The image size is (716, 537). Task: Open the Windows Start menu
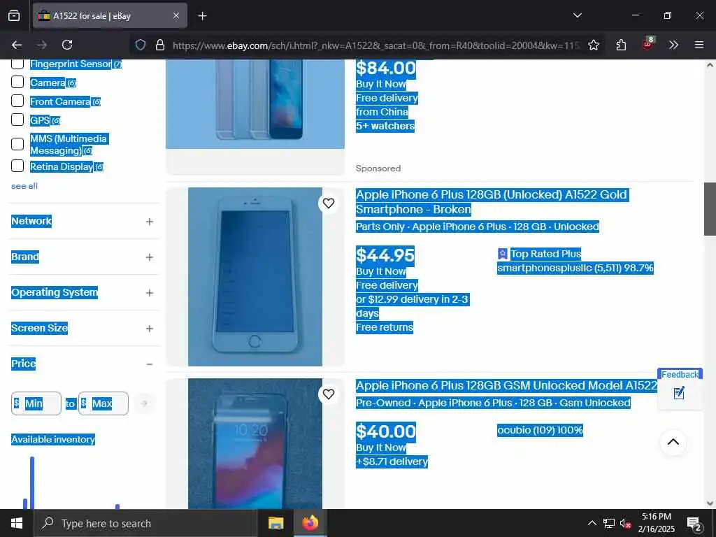click(17, 523)
